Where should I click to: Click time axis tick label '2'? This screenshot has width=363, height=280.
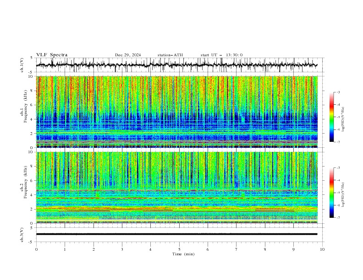click(x=93, y=249)
